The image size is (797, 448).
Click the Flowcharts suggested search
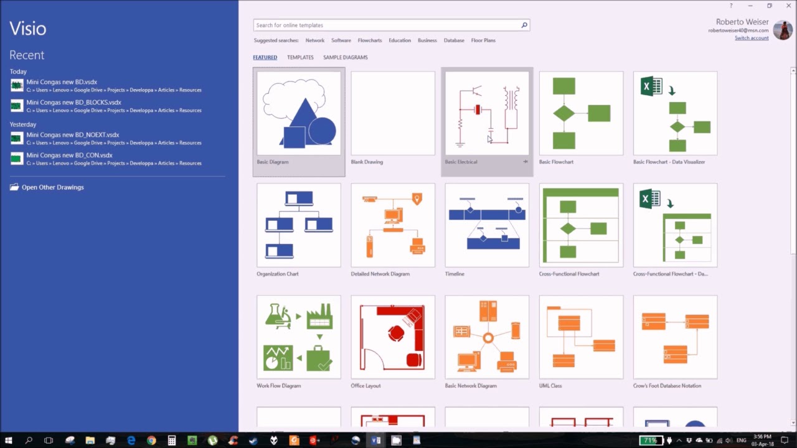[x=370, y=40]
